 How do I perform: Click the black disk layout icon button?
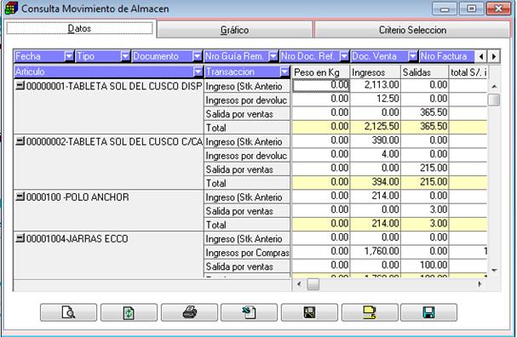coord(309,312)
